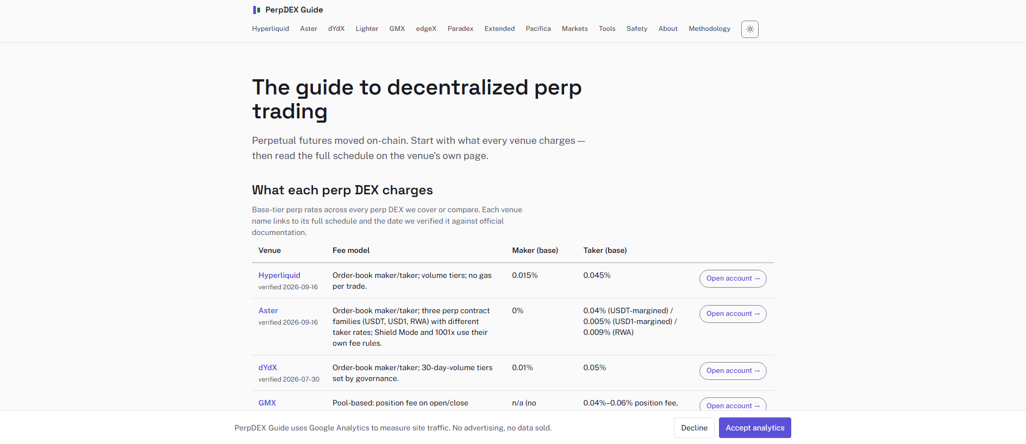This screenshot has height=444, width=1026.
Task: Select the Hyperliquid maker fee '0.015%'
Action: click(525, 275)
